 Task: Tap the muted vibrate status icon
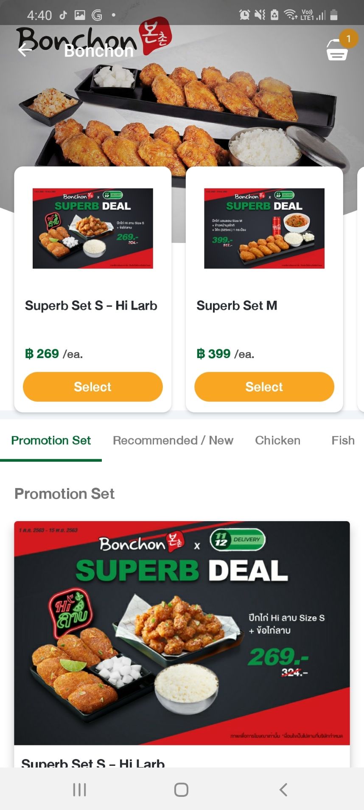(x=260, y=15)
